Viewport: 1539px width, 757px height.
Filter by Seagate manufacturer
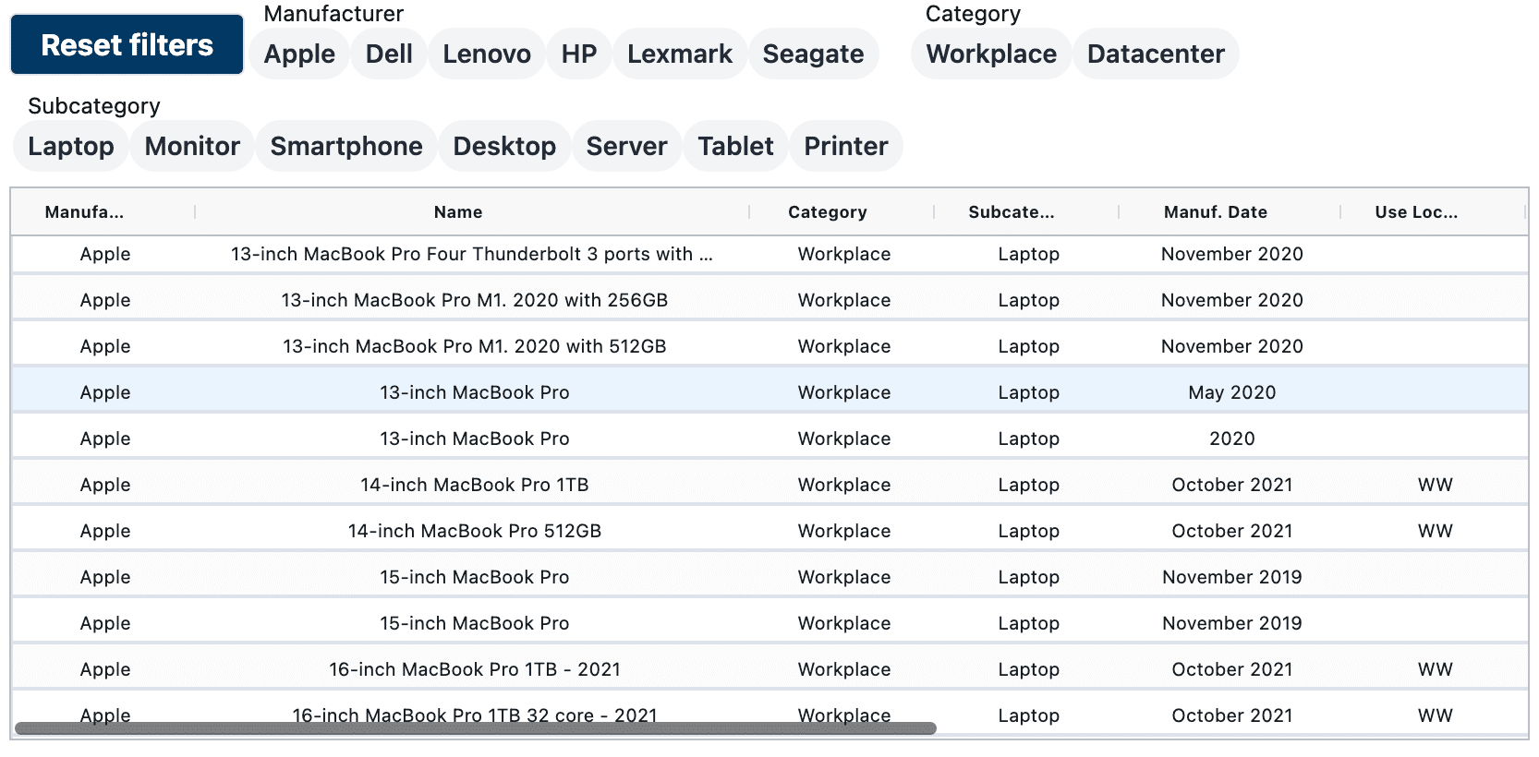point(813,54)
